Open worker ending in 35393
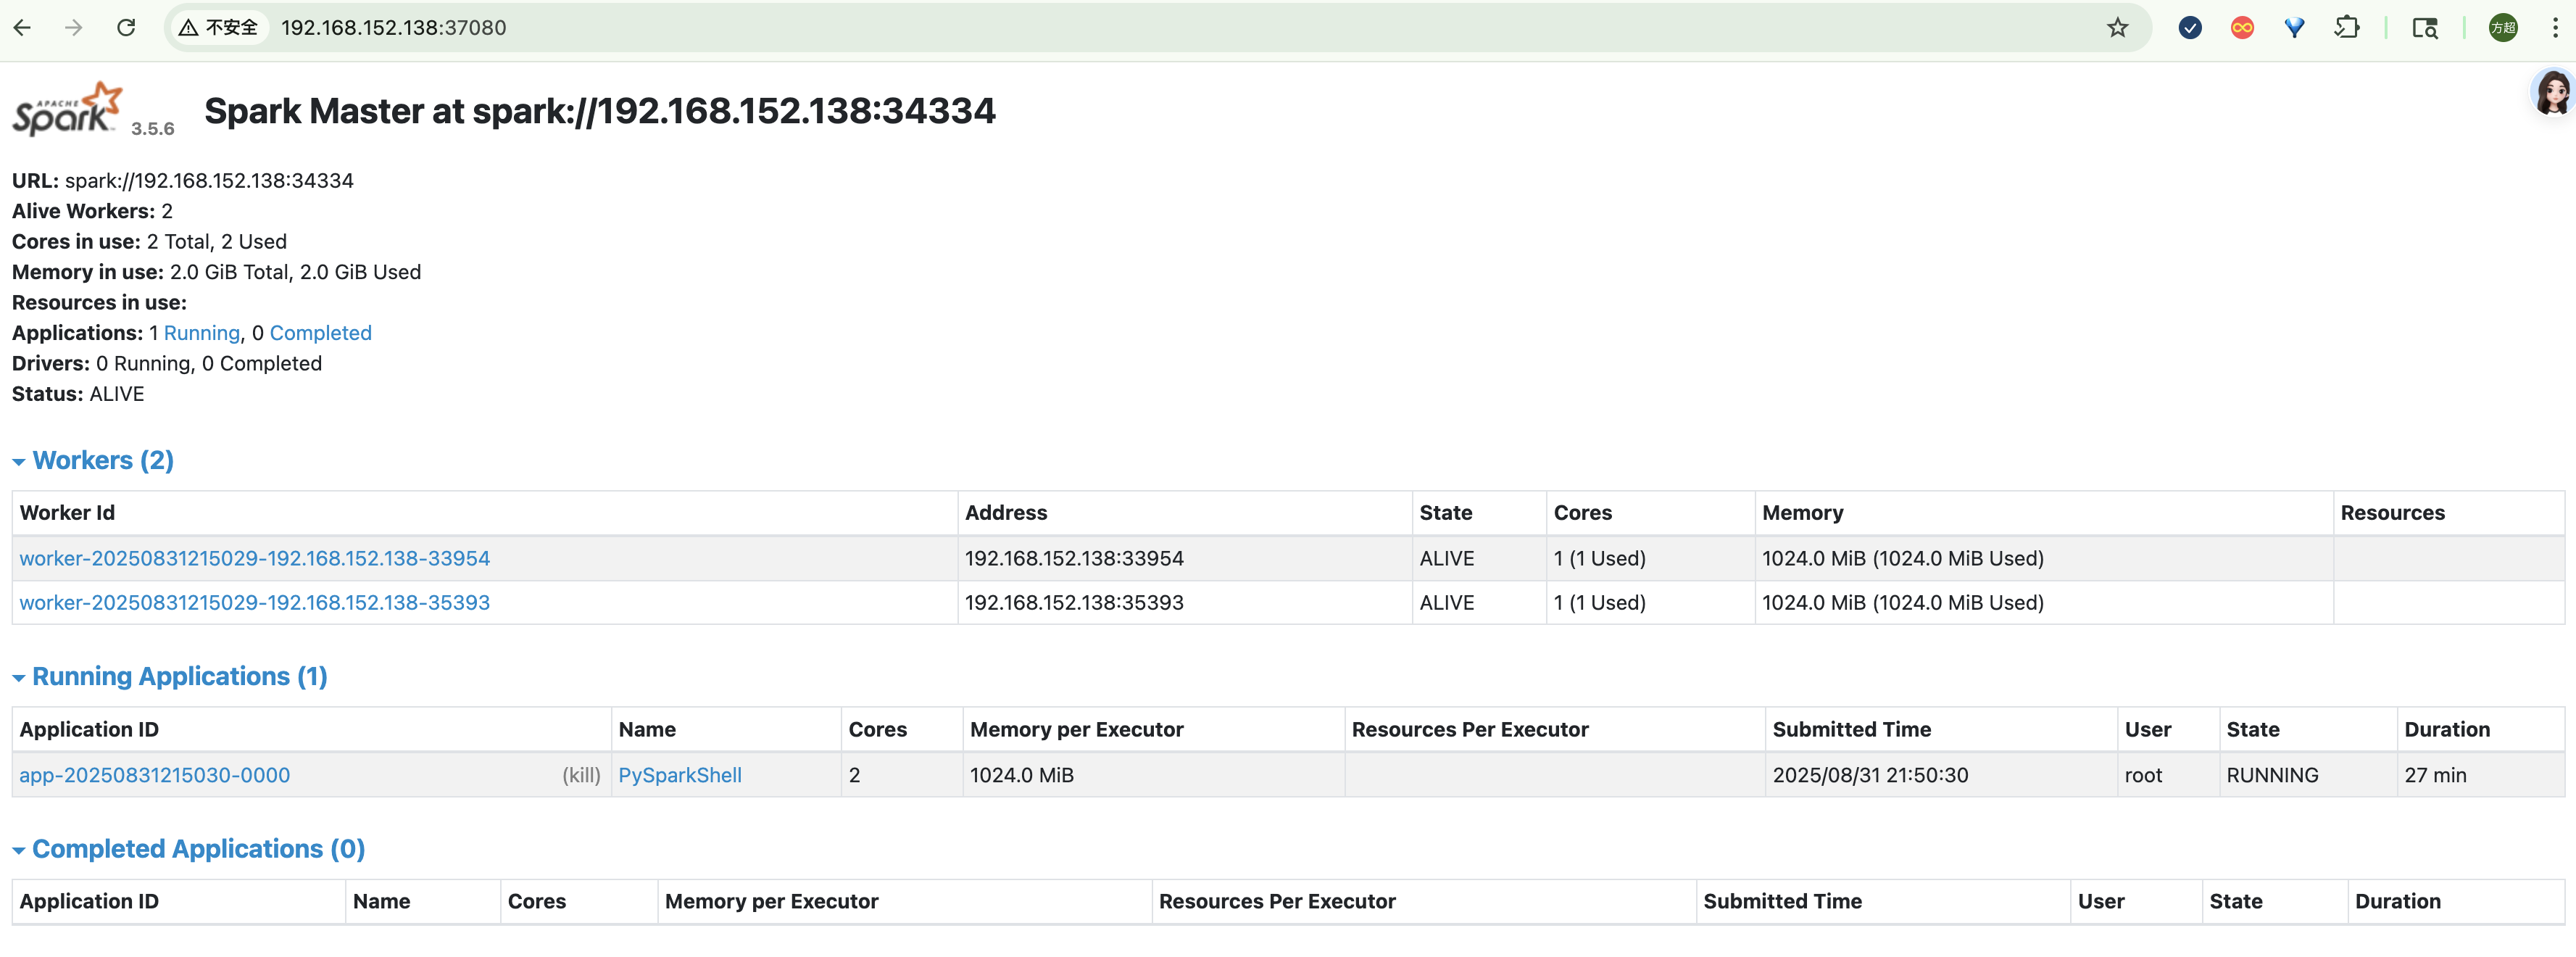This screenshot has width=2576, height=957. click(255, 602)
